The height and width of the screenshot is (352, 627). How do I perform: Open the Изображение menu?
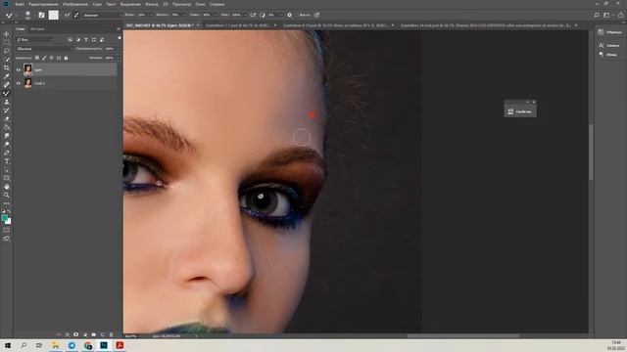click(x=75, y=4)
